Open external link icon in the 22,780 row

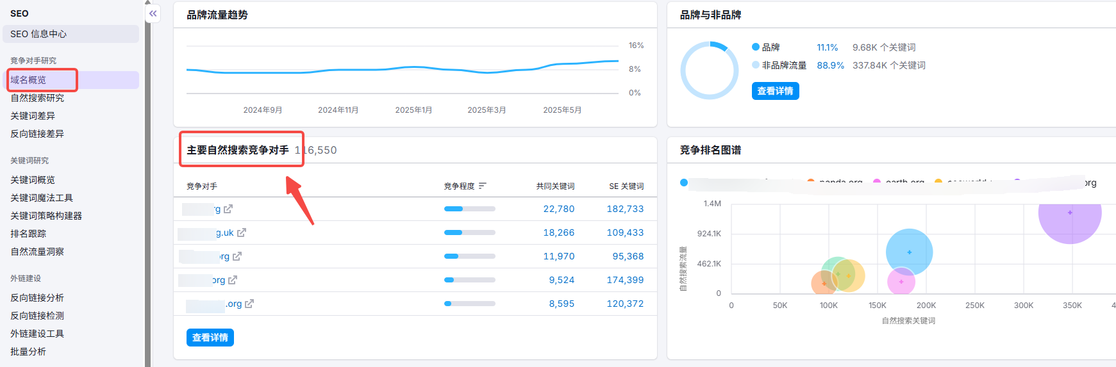pos(228,209)
